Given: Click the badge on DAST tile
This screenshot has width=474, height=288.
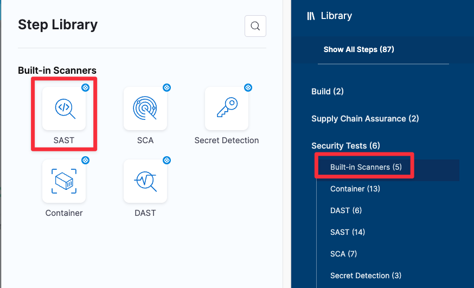Looking at the screenshot, I should (x=166, y=160).
